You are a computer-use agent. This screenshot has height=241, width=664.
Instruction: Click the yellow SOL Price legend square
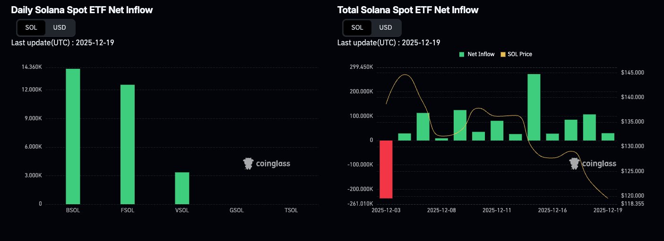[502, 54]
